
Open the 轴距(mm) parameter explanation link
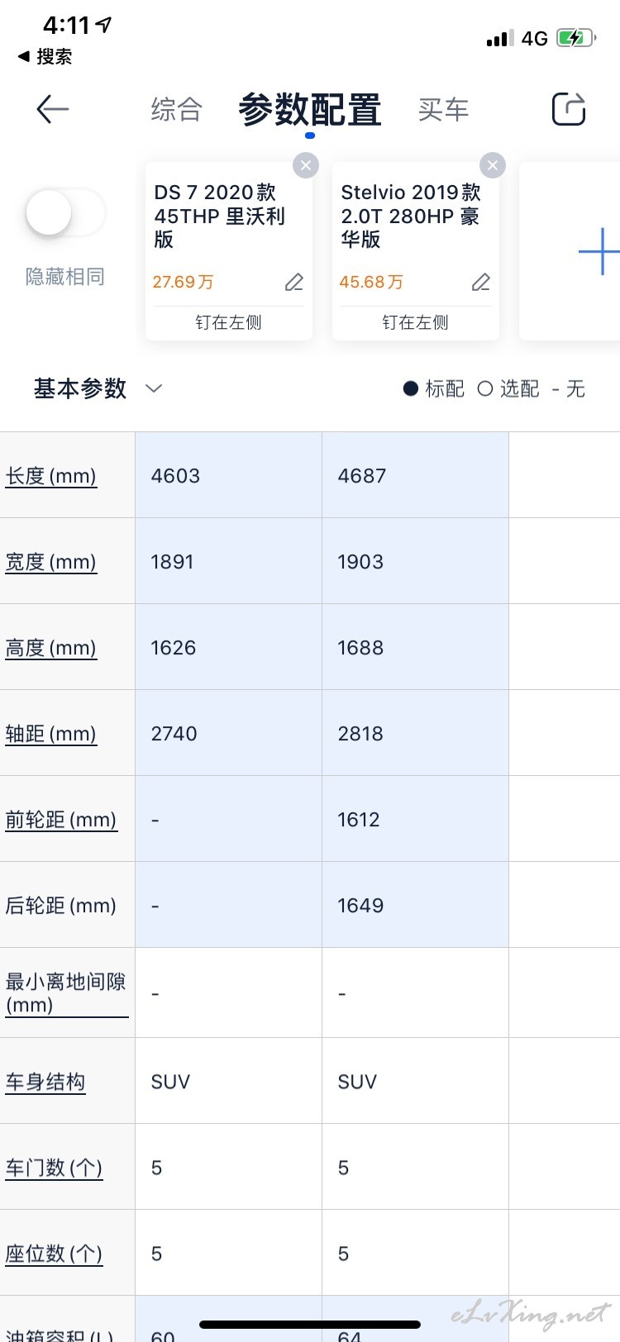51,734
